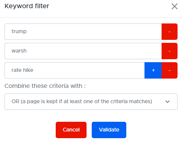
Task: Expand the criteria list showing 'at least one'
Action: pos(91,102)
